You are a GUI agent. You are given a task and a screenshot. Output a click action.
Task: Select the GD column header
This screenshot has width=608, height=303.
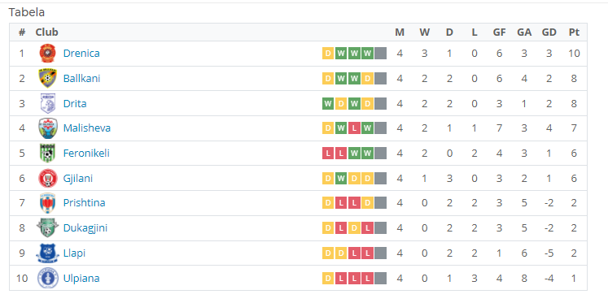[x=549, y=32]
